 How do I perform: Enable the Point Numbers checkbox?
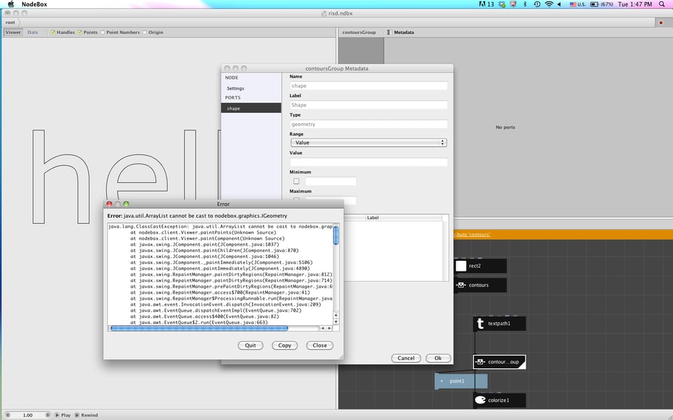click(102, 32)
